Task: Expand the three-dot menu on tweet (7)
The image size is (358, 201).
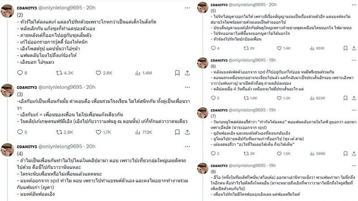Action: pos(354,110)
